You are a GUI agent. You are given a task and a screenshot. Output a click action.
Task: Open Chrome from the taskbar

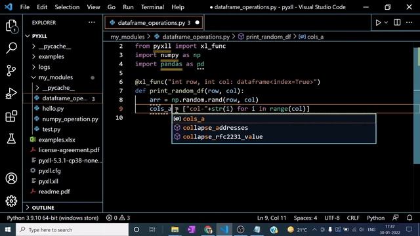208,229
